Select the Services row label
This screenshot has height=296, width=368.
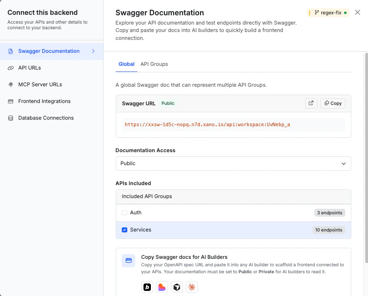141,230
